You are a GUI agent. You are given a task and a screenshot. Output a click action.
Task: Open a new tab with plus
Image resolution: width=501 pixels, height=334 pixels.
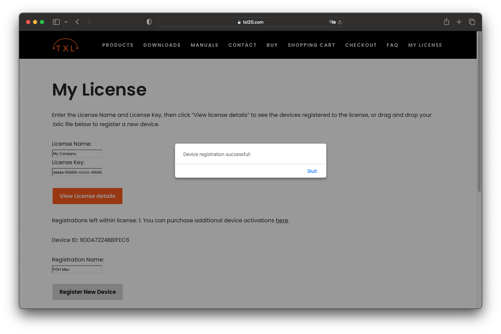coord(459,22)
